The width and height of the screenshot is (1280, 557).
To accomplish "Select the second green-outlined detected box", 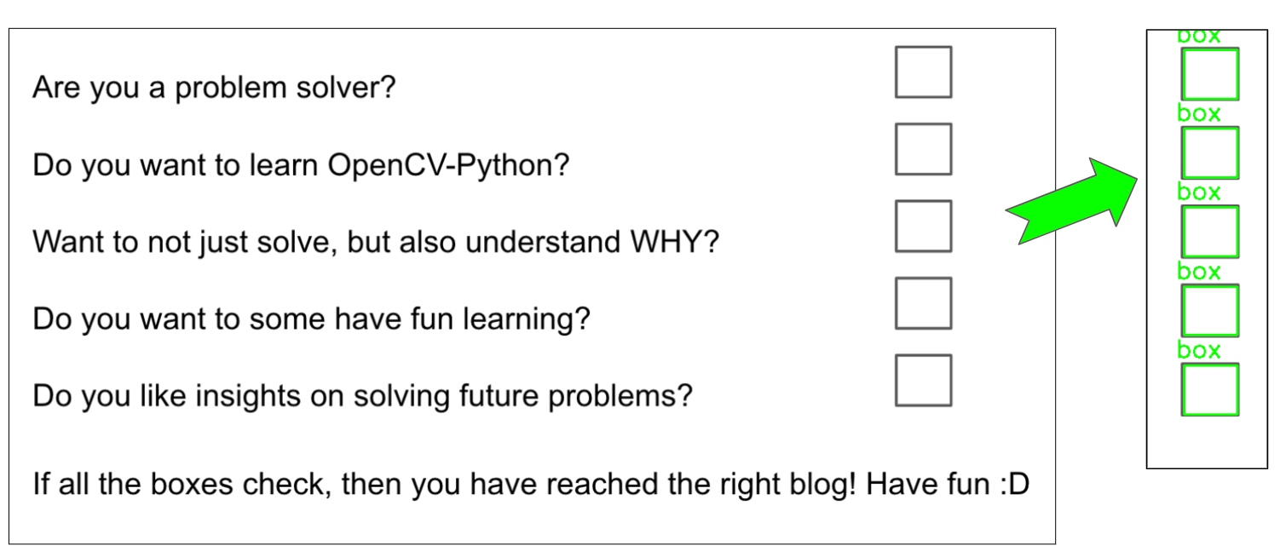I will pyautogui.click(x=1209, y=152).
